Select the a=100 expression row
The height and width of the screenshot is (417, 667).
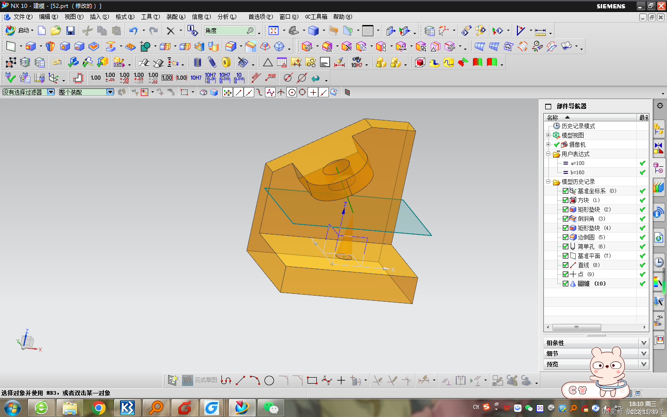click(x=577, y=163)
